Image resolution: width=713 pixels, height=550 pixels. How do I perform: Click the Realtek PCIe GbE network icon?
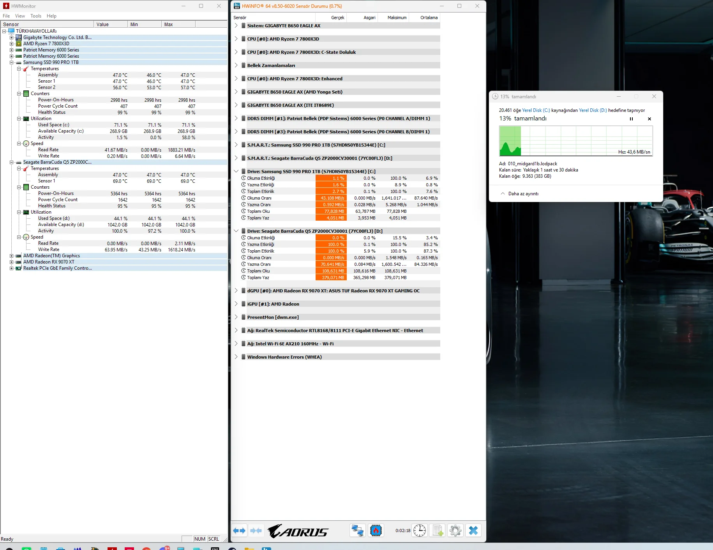click(x=19, y=268)
